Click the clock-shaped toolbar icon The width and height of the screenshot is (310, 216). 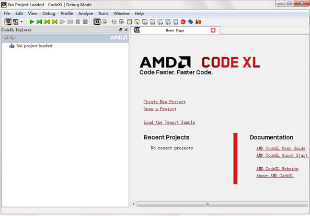(113, 22)
